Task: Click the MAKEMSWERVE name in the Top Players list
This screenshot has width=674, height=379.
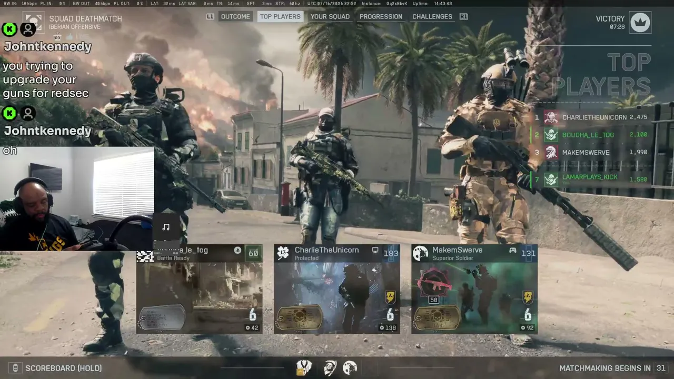Action: pyautogui.click(x=586, y=153)
